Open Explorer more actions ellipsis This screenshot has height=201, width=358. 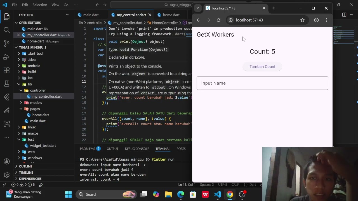(x=68, y=15)
